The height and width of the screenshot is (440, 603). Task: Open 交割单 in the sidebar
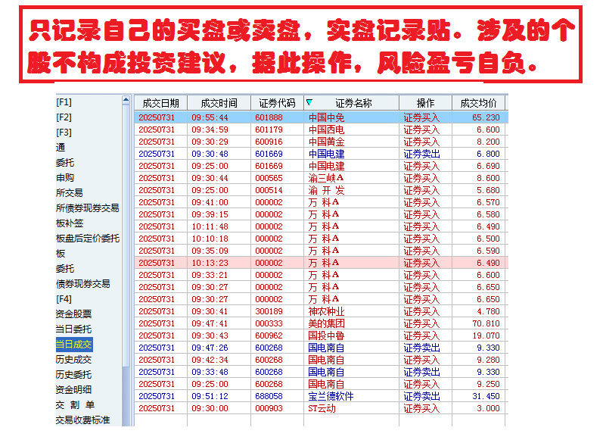click(x=75, y=405)
